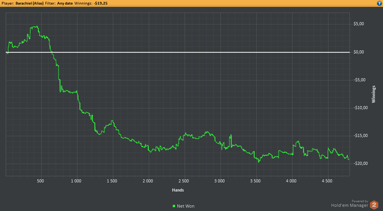This screenshot has width=383, height=211.
Task: Click the '3 000' x-axis label
Action: point(219,181)
